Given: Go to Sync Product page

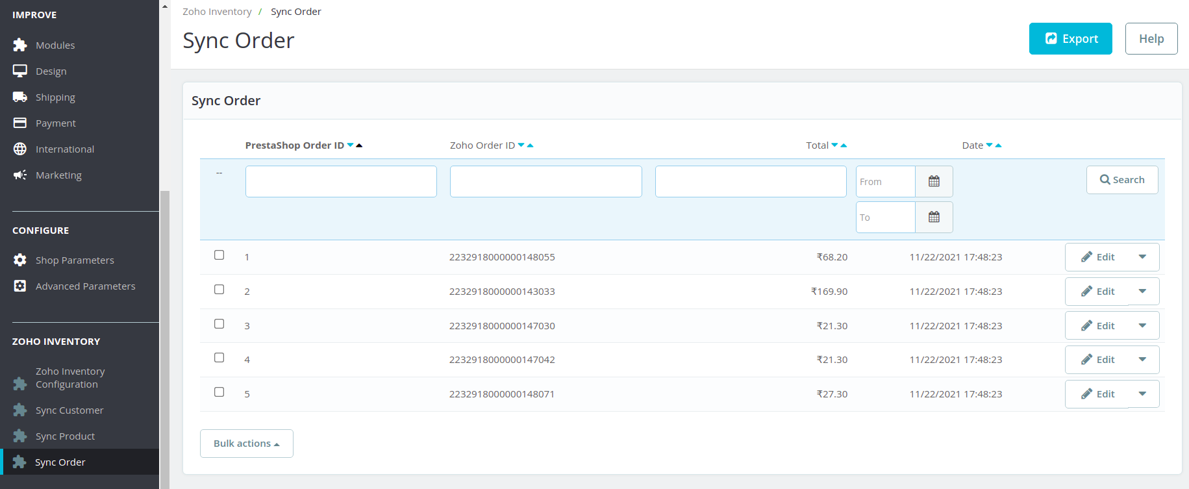Looking at the screenshot, I should tap(65, 436).
